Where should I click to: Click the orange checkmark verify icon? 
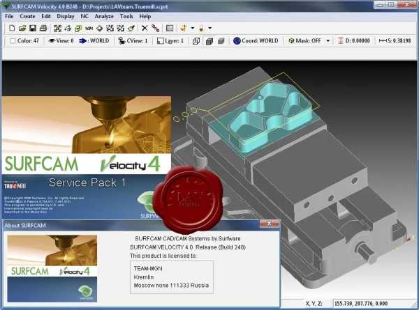click(184, 28)
